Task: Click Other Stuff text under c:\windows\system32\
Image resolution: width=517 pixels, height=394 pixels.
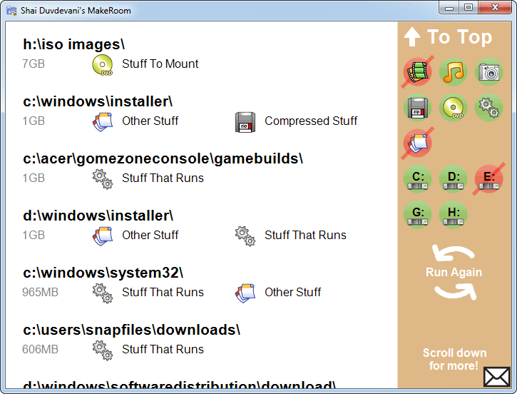Action: 293,292
